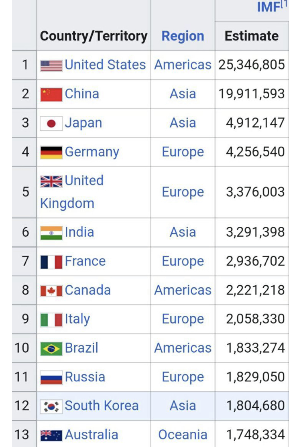Click the China flag icon

coord(51,94)
